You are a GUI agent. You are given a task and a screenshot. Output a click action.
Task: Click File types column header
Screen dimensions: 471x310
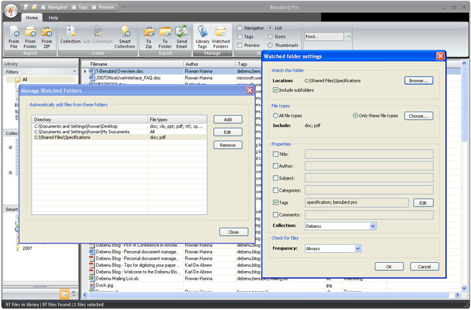tap(177, 120)
